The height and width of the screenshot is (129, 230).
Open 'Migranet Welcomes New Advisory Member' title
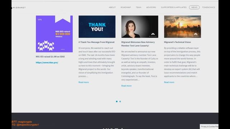138,44
